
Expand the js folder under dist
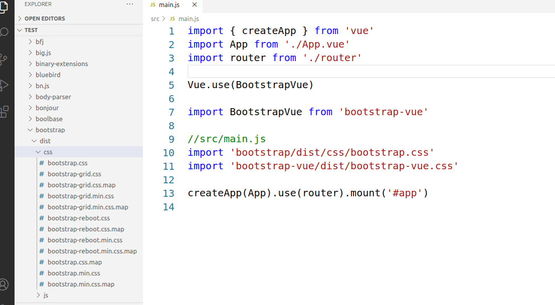(46, 295)
